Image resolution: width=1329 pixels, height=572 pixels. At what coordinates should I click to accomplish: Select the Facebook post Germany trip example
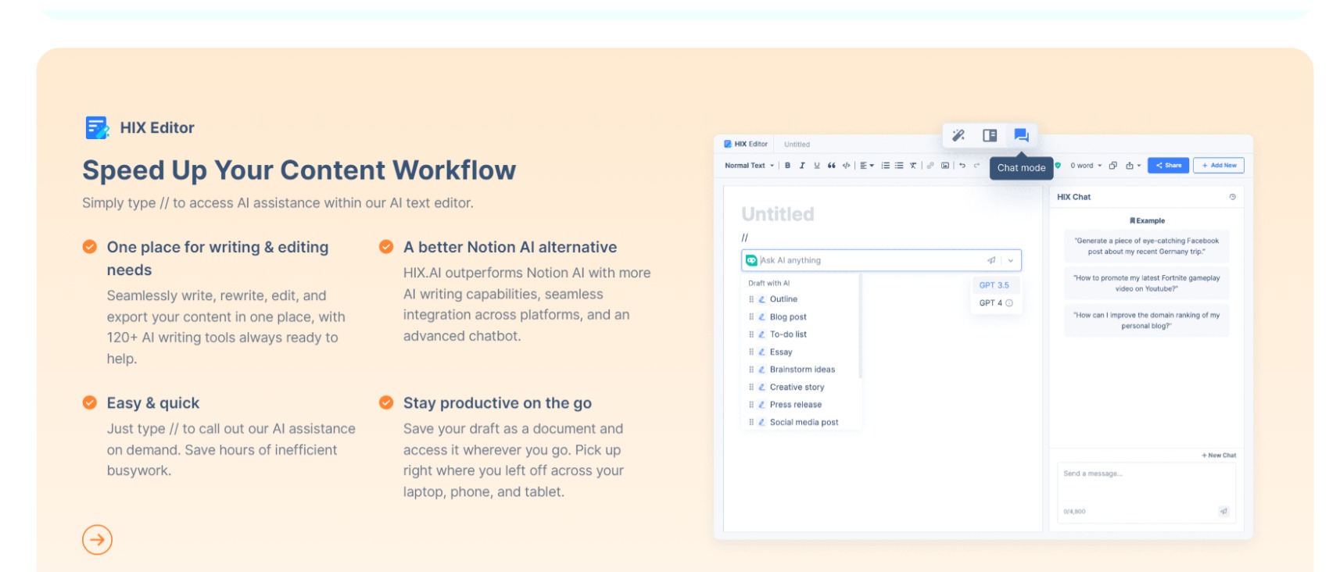(x=1146, y=246)
